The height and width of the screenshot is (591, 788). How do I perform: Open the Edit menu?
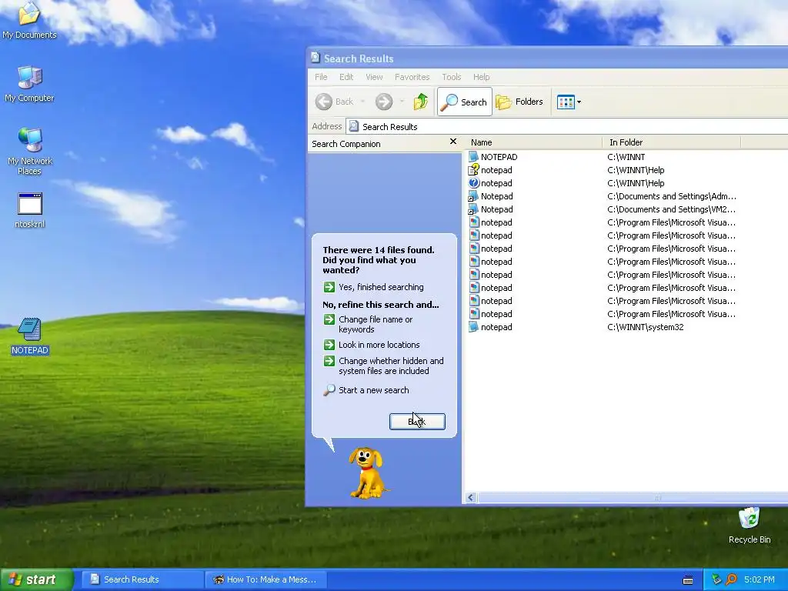pyautogui.click(x=346, y=77)
